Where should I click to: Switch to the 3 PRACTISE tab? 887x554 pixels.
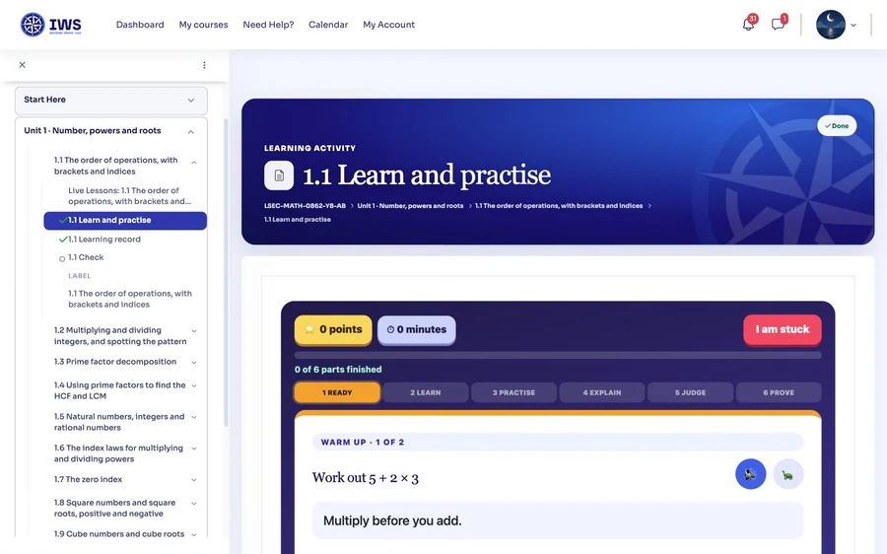tap(513, 392)
